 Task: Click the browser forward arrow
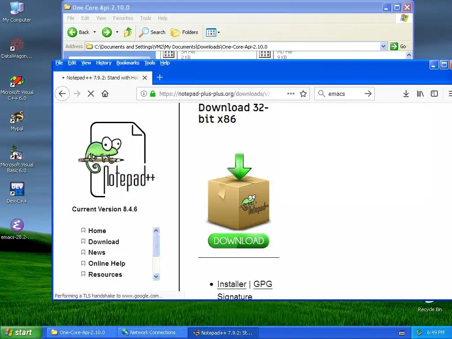[77, 94]
